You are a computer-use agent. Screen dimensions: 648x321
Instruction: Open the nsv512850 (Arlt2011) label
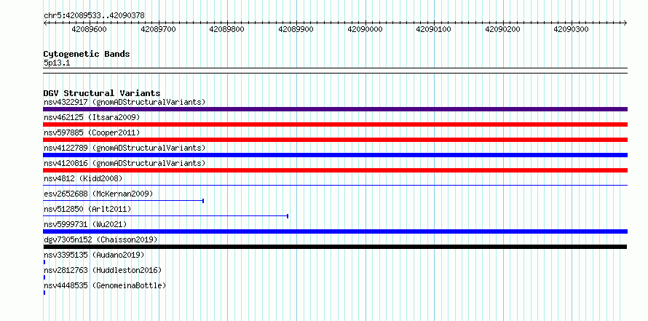click(87, 209)
